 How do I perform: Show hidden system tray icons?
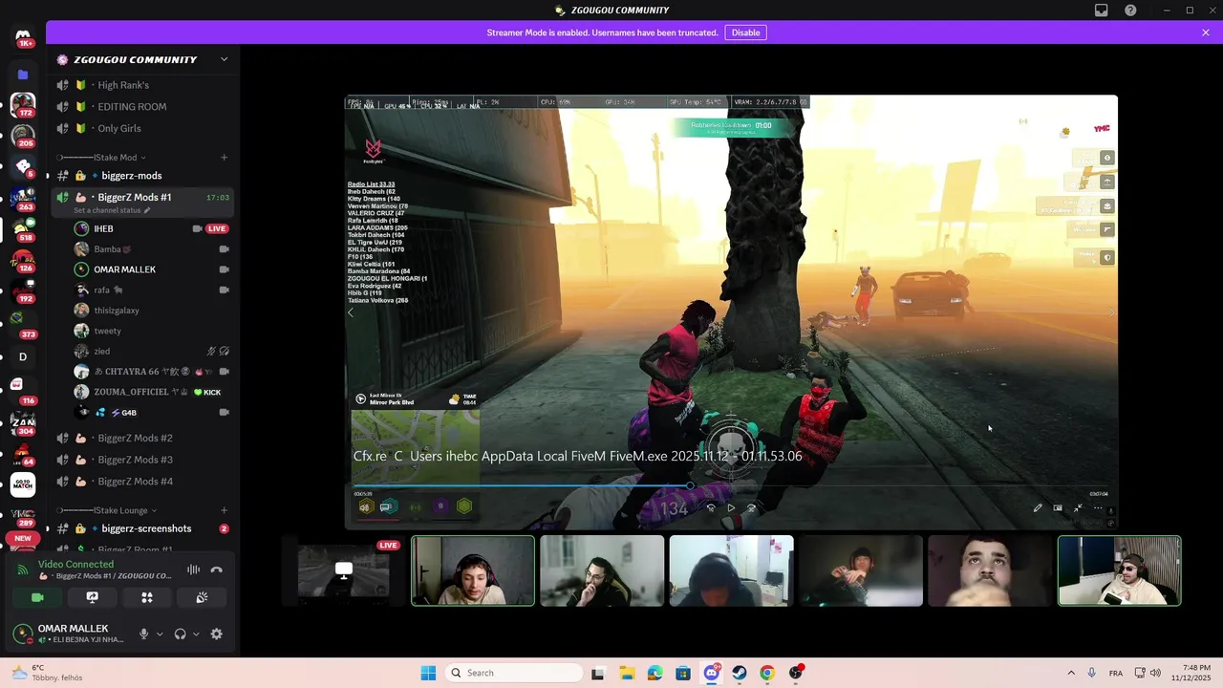tap(1070, 673)
